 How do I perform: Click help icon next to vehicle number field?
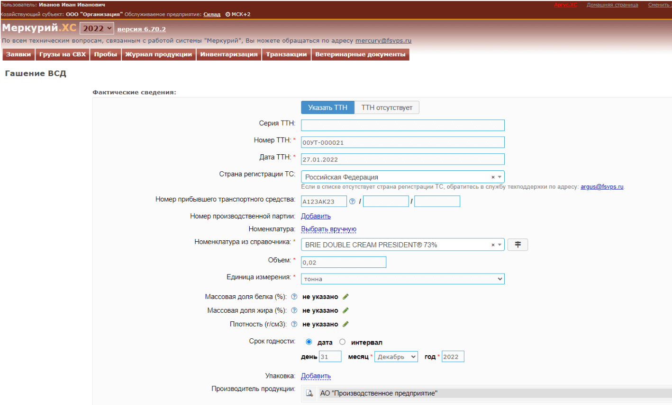point(352,202)
